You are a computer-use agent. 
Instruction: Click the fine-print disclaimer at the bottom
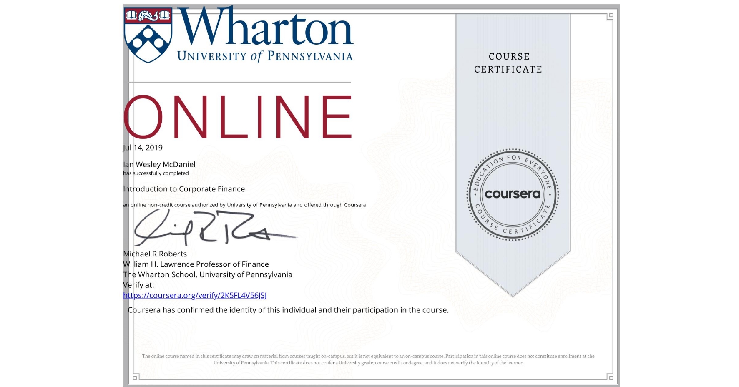pyautogui.click(x=368, y=359)
